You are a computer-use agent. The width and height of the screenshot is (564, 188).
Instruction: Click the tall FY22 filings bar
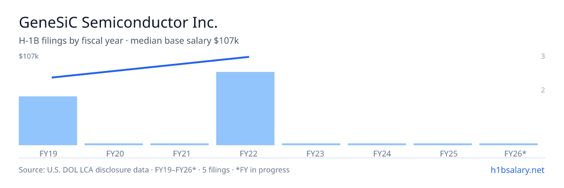coord(245,109)
